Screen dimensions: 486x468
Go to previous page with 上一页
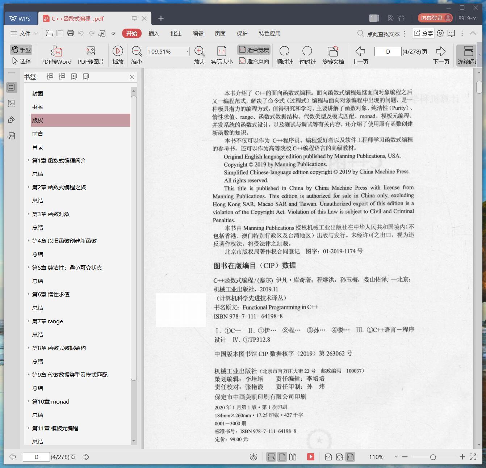click(x=360, y=55)
